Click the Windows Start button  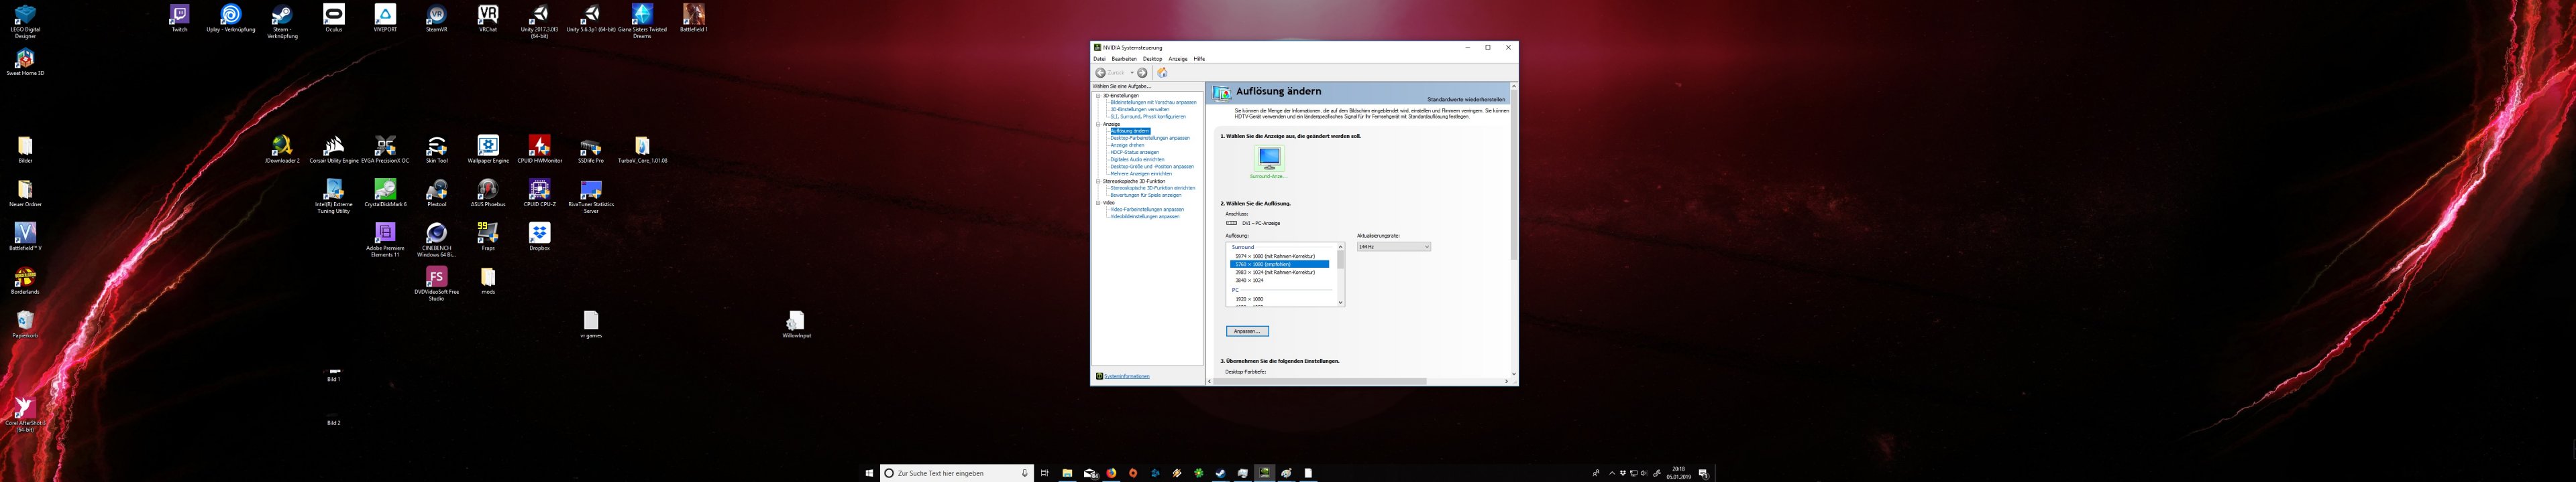869,473
